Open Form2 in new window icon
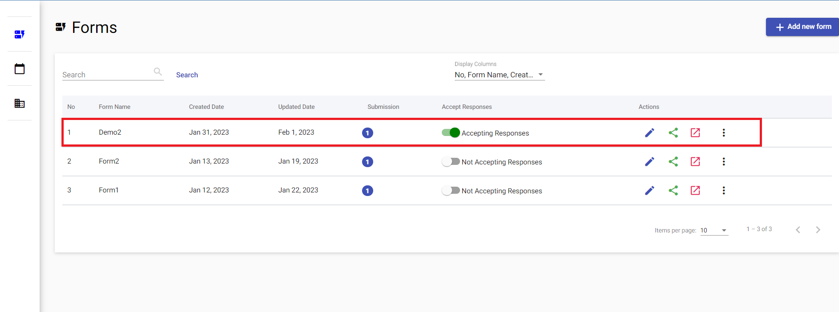 (x=695, y=161)
